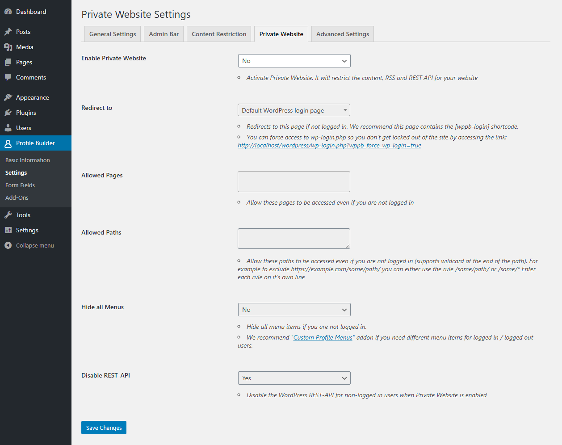
Task: Click the Appearance paintbrush icon
Action: tap(8, 97)
